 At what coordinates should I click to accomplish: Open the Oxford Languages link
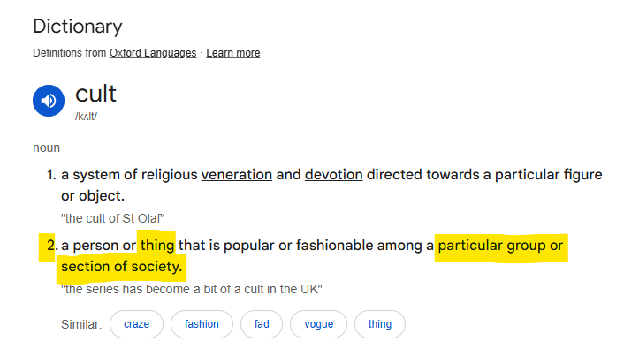(x=153, y=53)
